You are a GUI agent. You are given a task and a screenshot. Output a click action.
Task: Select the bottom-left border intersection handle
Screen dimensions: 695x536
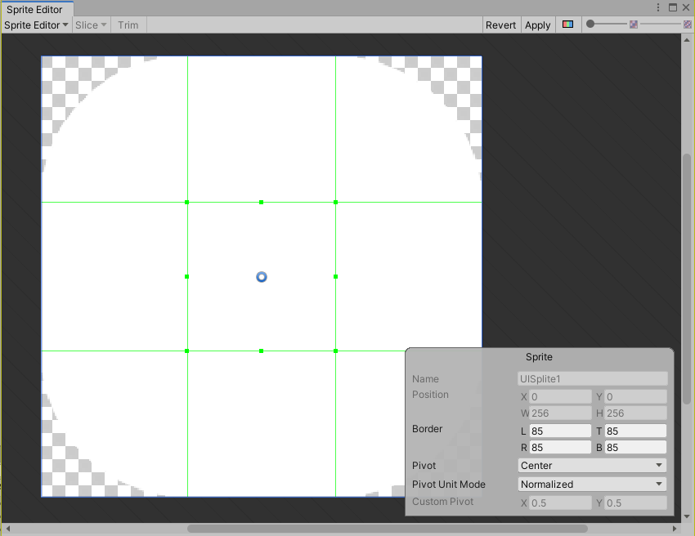click(x=187, y=351)
